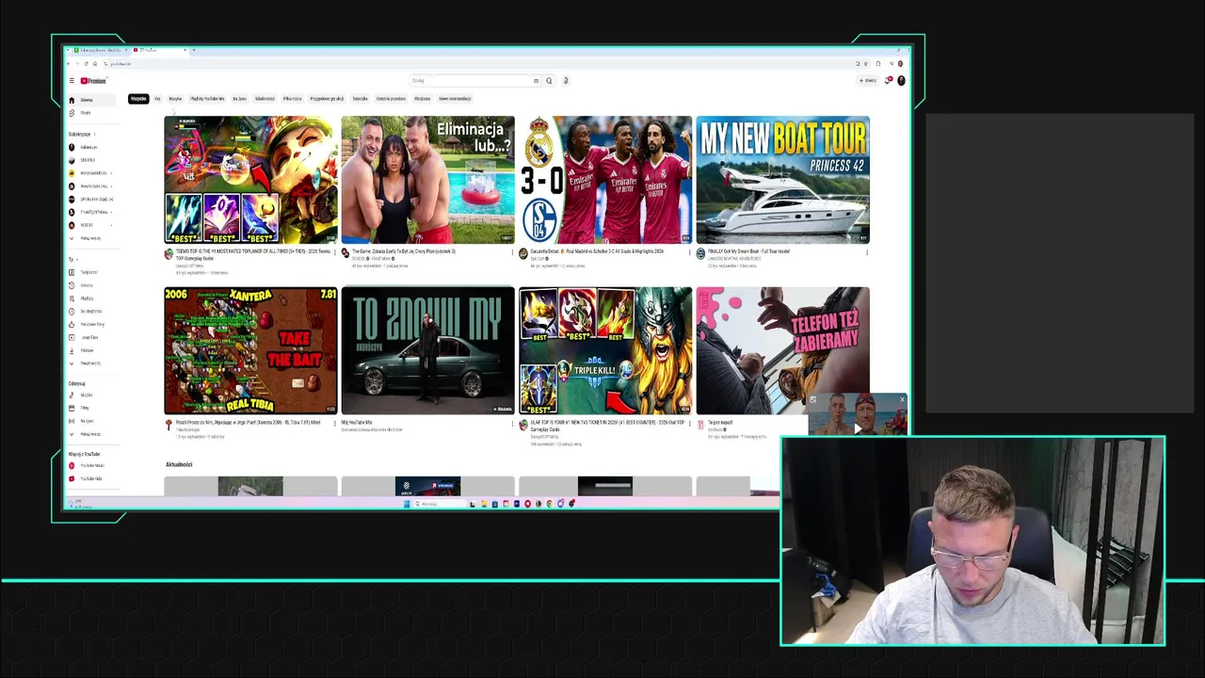Select the Muzyka filter chip

[x=175, y=99]
